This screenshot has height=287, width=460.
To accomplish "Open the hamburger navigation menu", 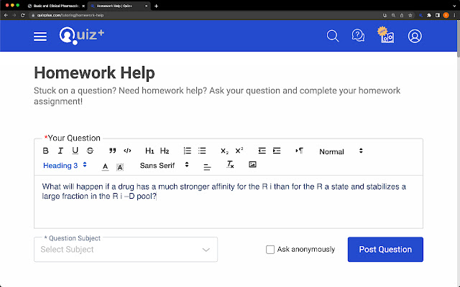I will 40,37.
